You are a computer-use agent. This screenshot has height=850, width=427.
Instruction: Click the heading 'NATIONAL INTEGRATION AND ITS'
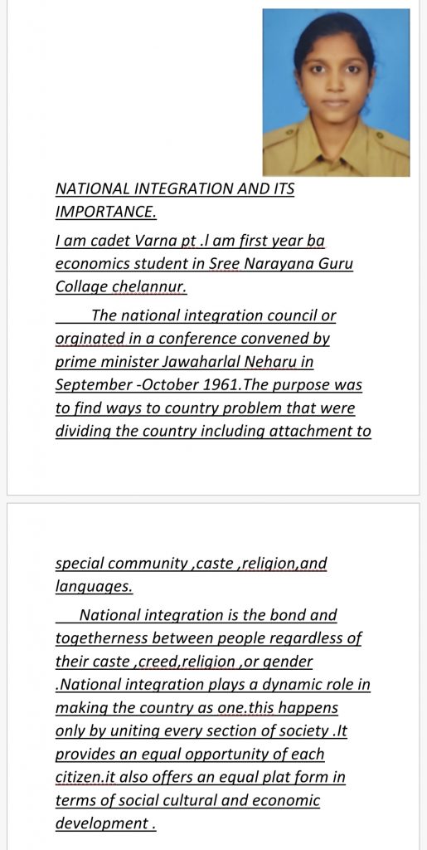(175, 189)
